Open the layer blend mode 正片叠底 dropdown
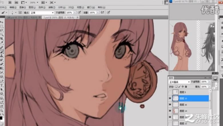Image resolution: width=223 pixels, height=126 pixels. click(x=179, y=82)
